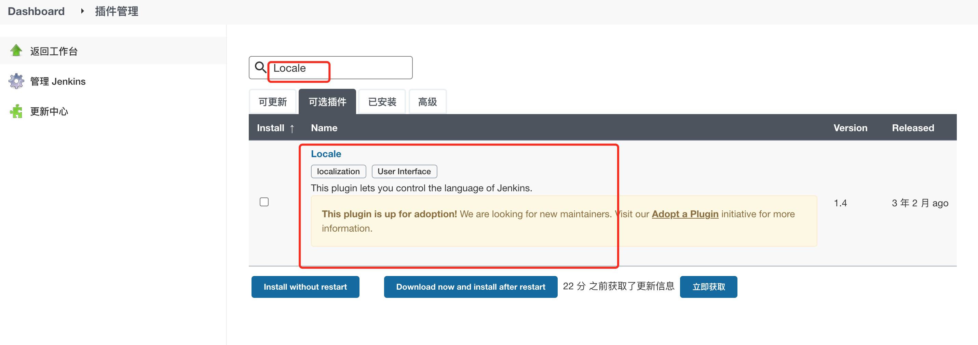978x345 pixels.
Task: Switch to the 可更新 tab
Action: click(273, 102)
